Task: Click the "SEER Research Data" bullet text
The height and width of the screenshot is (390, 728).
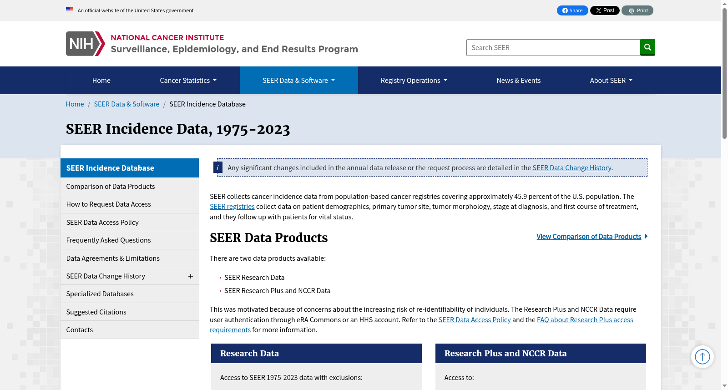Action: tap(254, 278)
